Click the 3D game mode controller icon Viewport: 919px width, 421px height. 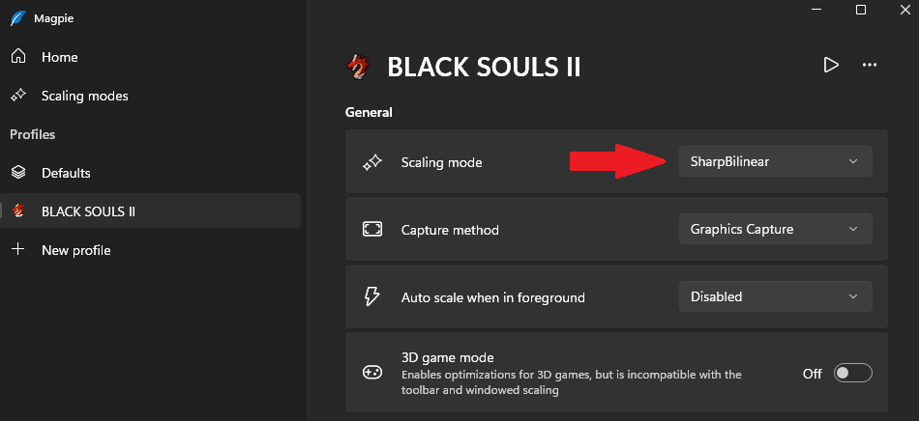(372, 373)
